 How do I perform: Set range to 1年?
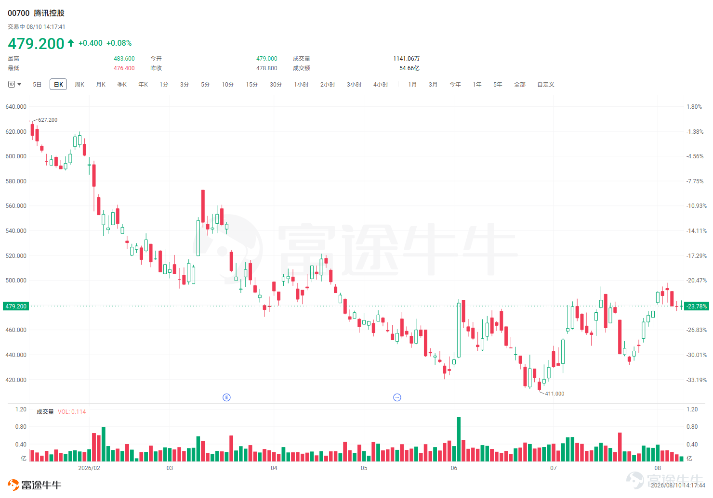point(477,85)
